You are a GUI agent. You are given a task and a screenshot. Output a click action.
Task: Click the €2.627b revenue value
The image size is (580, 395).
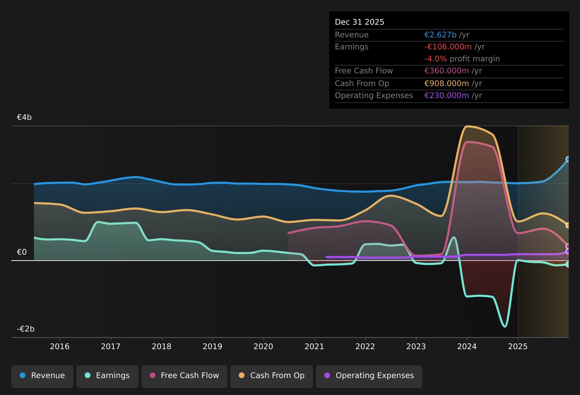[440, 35]
